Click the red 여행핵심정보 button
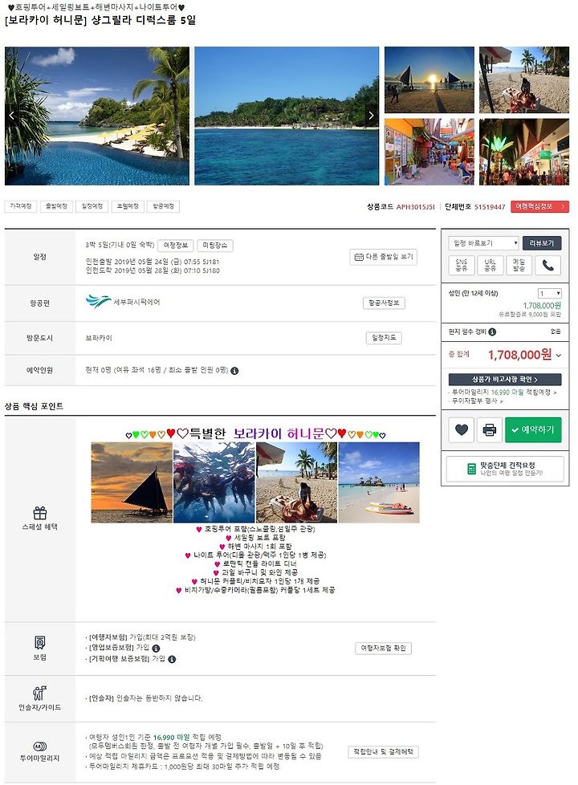 click(x=539, y=206)
